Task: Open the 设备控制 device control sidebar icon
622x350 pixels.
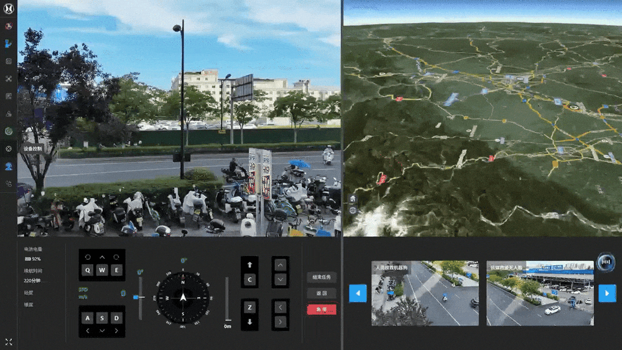Action: click(x=9, y=149)
